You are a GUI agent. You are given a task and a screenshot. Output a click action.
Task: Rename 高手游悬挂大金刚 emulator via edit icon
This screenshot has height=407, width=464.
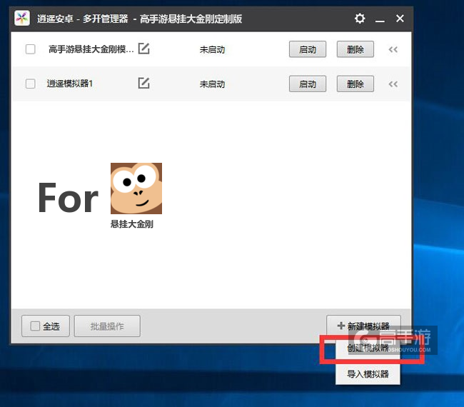[144, 49]
